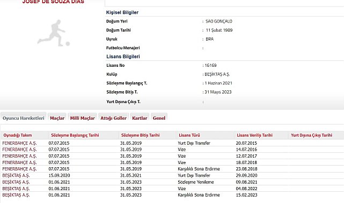Viewport: 344px width, 203px height.
Task: Switch to the Maçlar tab
Action: [57, 118]
